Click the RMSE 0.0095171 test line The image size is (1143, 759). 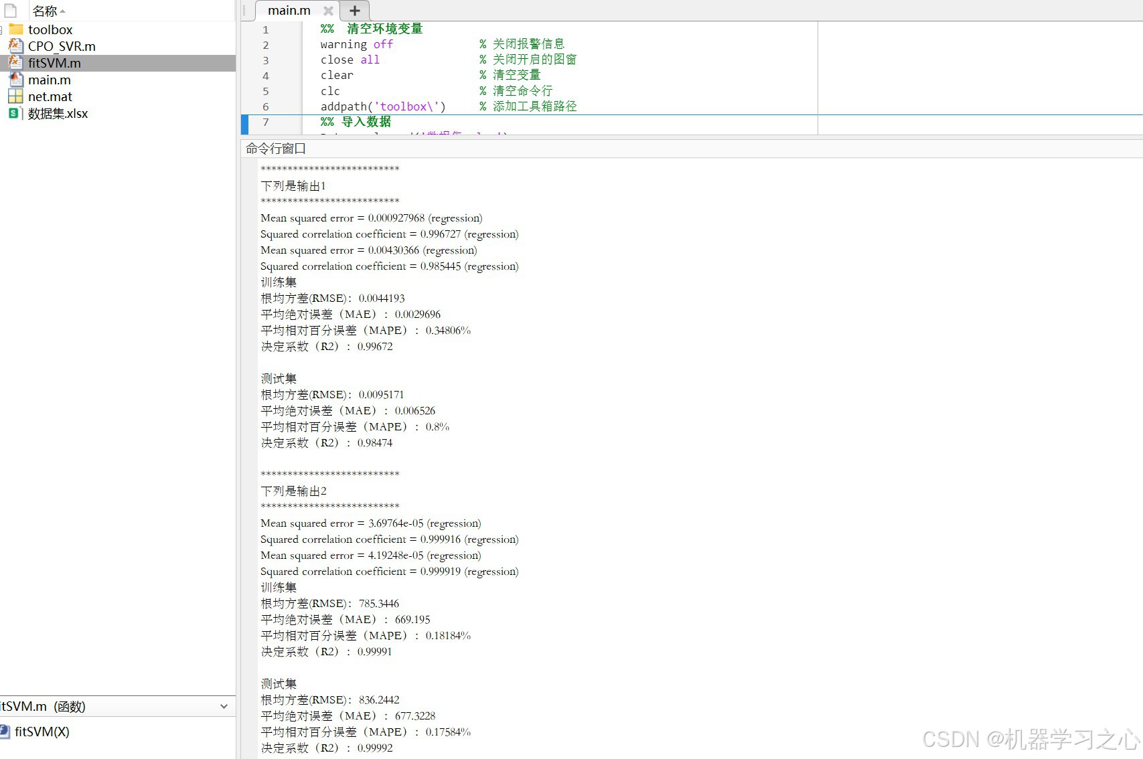(x=333, y=394)
